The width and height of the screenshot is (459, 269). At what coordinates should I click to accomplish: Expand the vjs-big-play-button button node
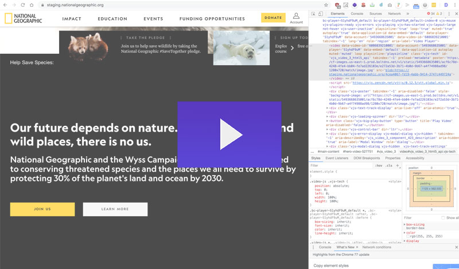pos(328,121)
